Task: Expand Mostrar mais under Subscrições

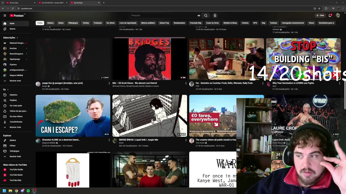Action: pos(15,81)
